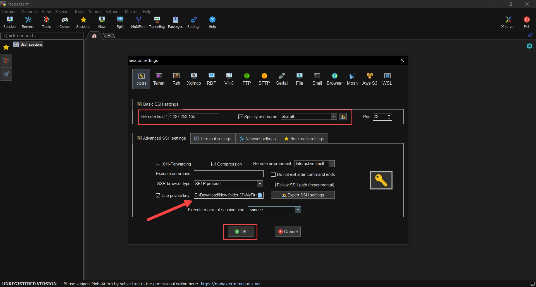Expand the SSH-browser type dropdown
Screen dimensions: 536x287
click(260, 184)
